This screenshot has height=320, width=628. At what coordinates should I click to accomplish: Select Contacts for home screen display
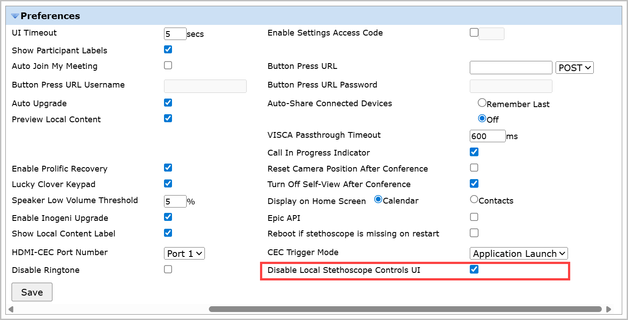(x=474, y=200)
